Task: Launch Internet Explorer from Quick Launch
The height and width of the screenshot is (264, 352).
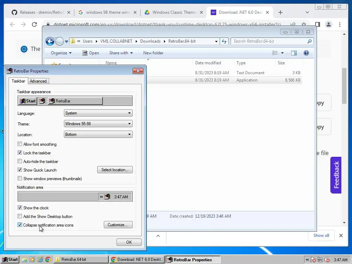Action: pos(40,260)
